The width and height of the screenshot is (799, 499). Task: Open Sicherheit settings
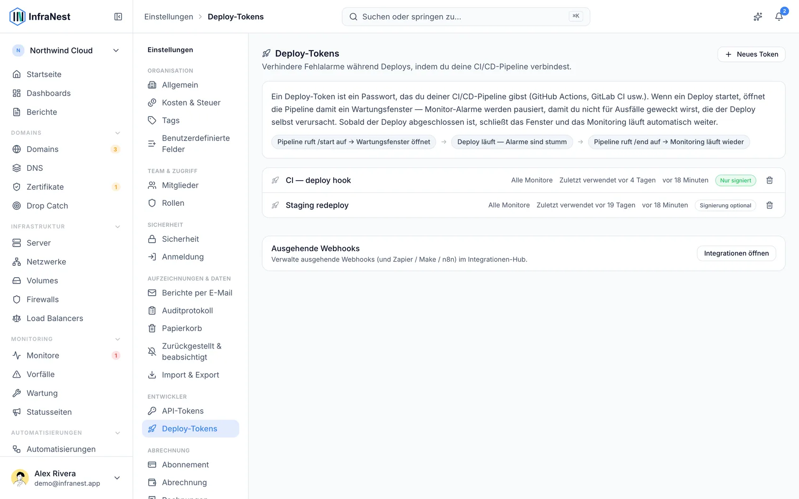click(190, 239)
